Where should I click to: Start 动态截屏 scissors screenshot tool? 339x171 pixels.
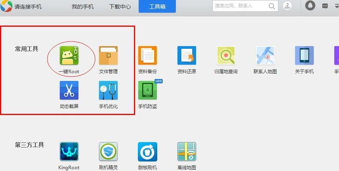pos(69,90)
